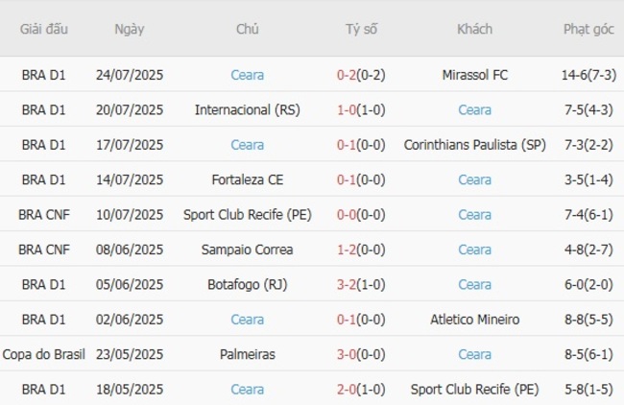Click Corinthians Paulista (SP) team name
The width and height of the screenshot is (624, 405).
point(474,145)
